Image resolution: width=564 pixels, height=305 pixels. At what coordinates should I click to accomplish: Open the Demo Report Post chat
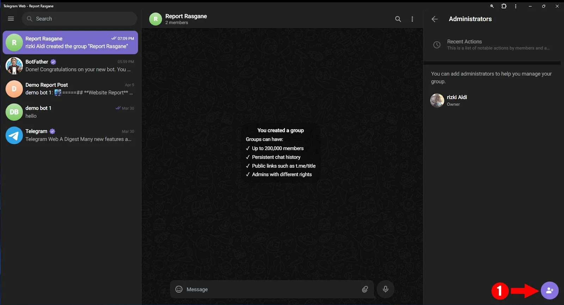click(x=70, y=89)
